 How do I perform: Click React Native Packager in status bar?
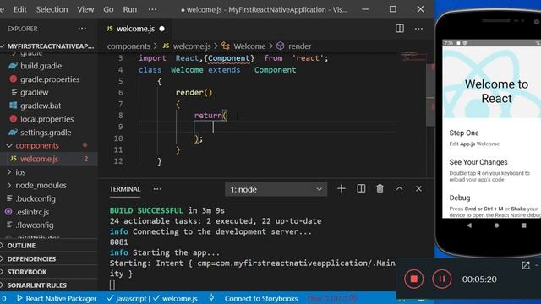pyautogui.click(x=57, y=298)
